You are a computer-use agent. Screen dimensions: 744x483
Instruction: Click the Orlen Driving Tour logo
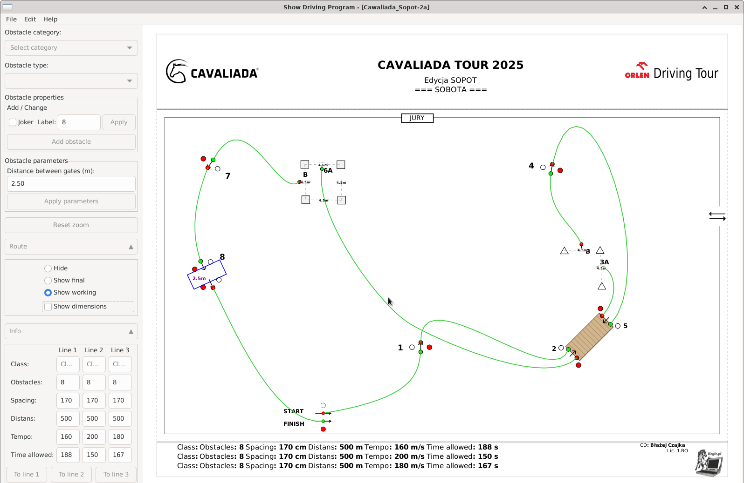pyautogui.click(x=671, y=72)
